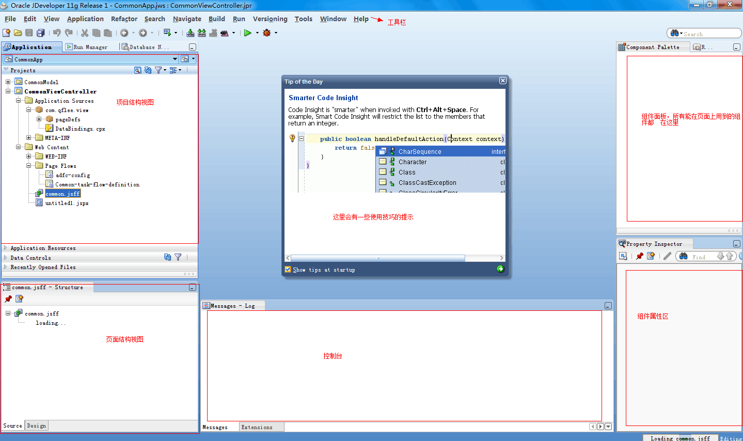Switch to the Design tab in Structure

pyautogui.click(x=36, y=426)
